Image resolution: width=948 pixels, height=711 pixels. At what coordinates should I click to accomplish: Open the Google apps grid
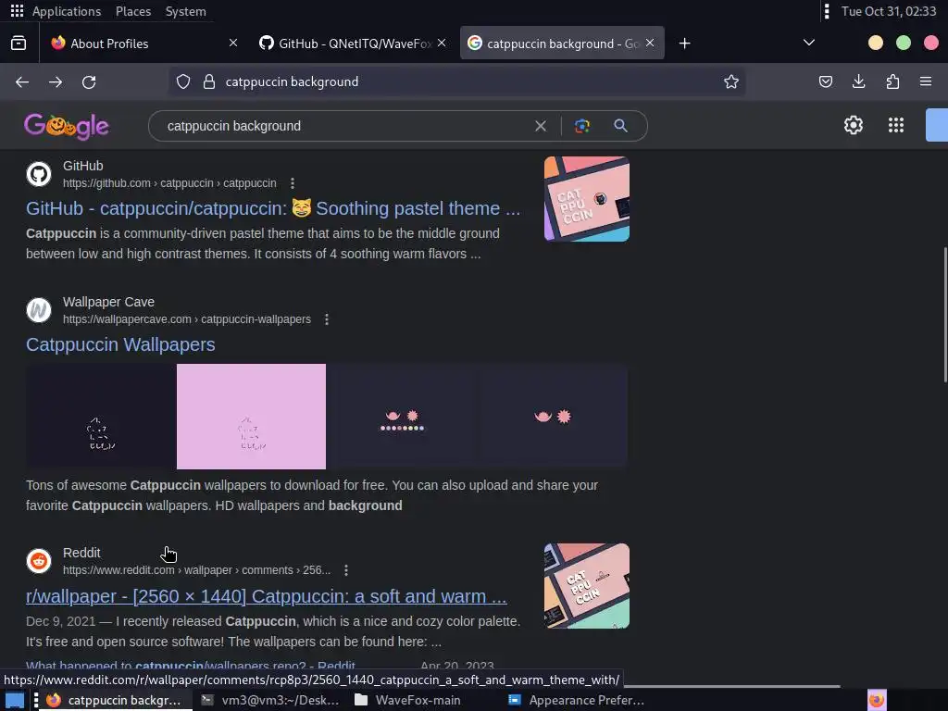pos(896,125)
